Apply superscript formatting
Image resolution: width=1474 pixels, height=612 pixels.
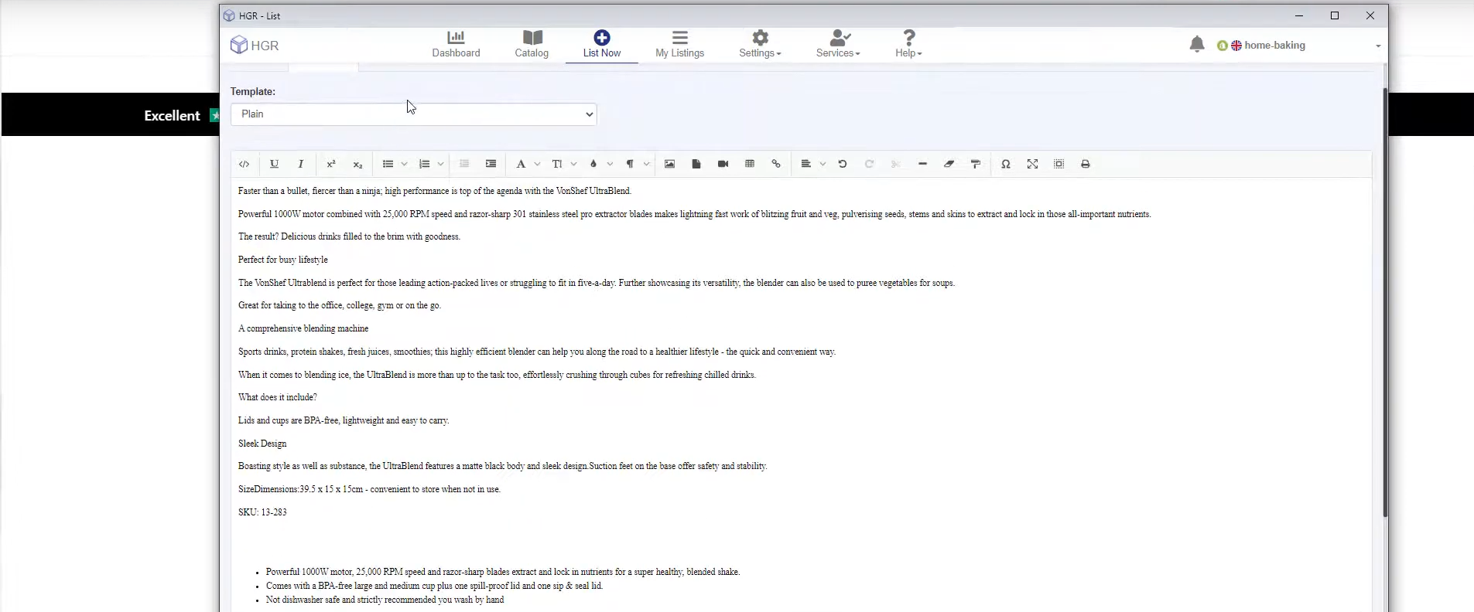331,164
